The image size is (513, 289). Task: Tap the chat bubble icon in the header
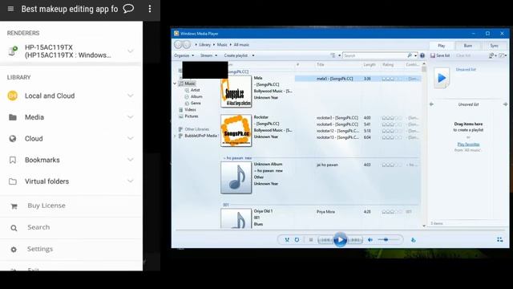[x=128, y=9]
